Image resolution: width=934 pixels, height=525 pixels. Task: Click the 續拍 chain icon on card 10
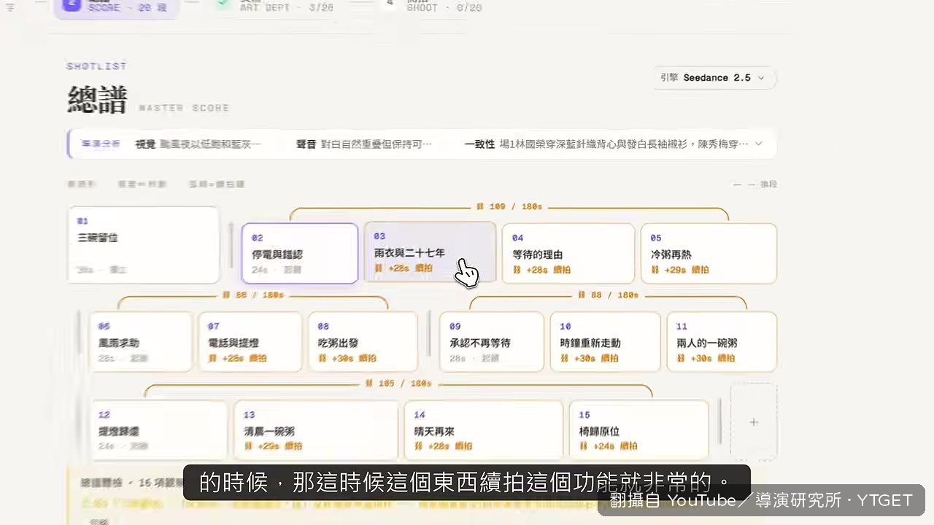pos(564,358)
